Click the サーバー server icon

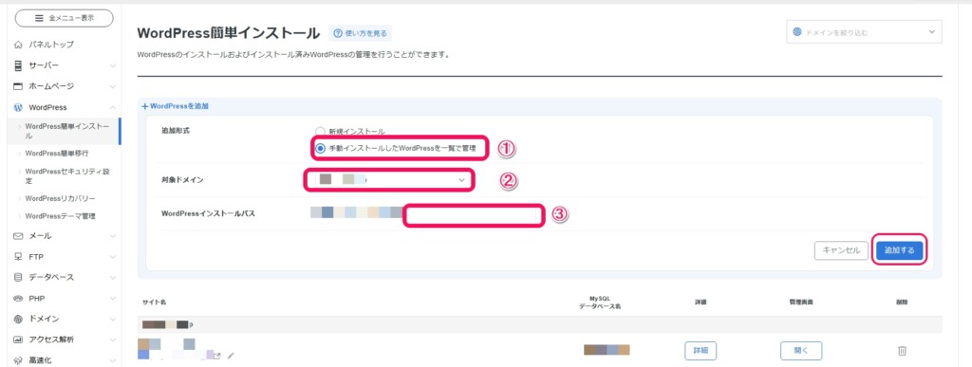[x=18, y=65]
